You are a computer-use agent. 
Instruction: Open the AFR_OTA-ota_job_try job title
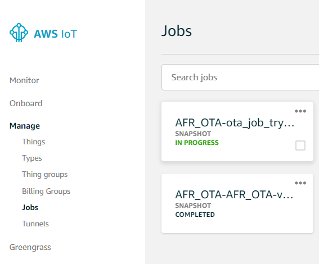point(235,123)
